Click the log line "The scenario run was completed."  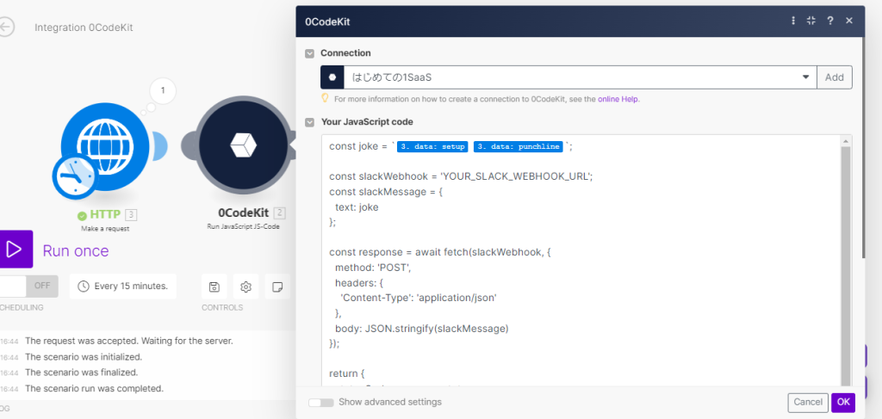pos(95,388)
